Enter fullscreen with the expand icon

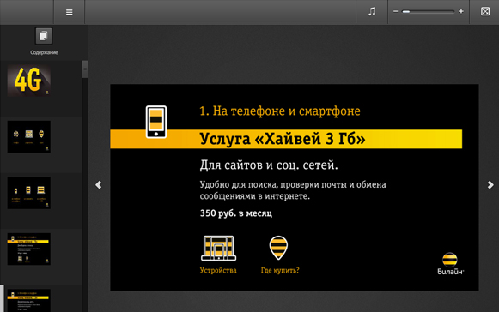click(485, 12)
